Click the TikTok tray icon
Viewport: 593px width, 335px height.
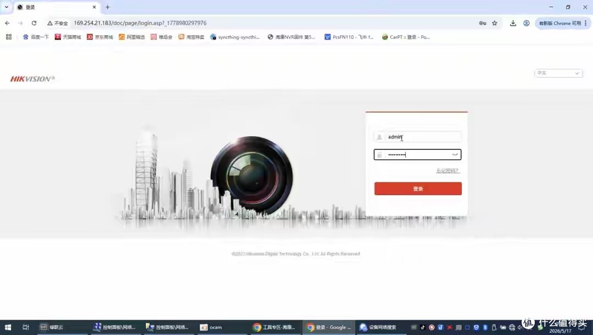click(422, 327)
